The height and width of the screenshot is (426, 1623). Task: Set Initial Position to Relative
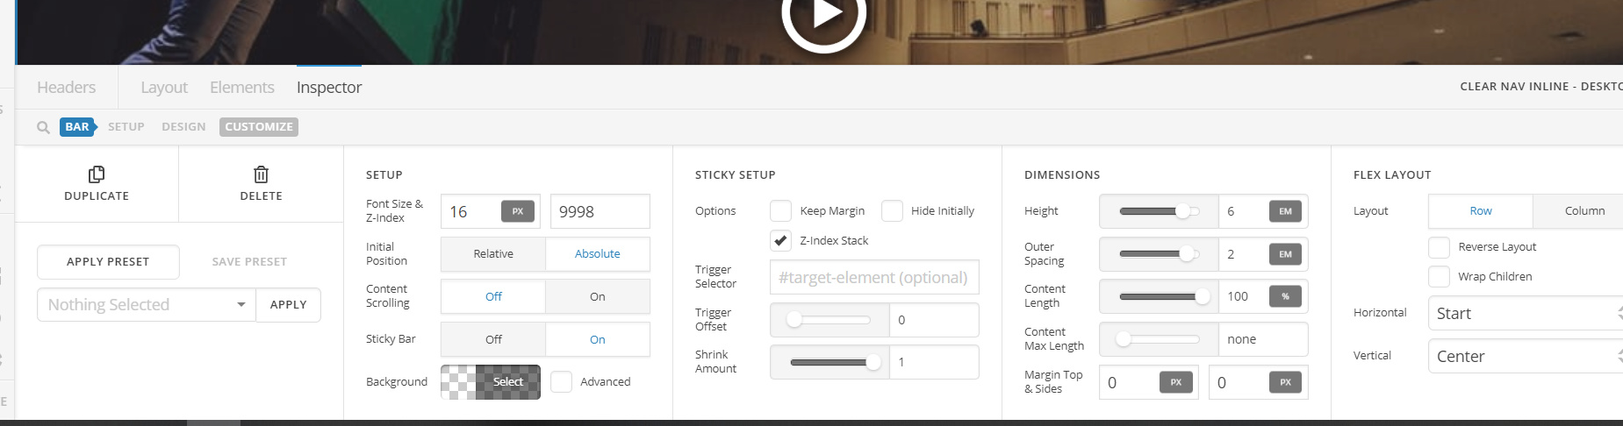point(493,253)
